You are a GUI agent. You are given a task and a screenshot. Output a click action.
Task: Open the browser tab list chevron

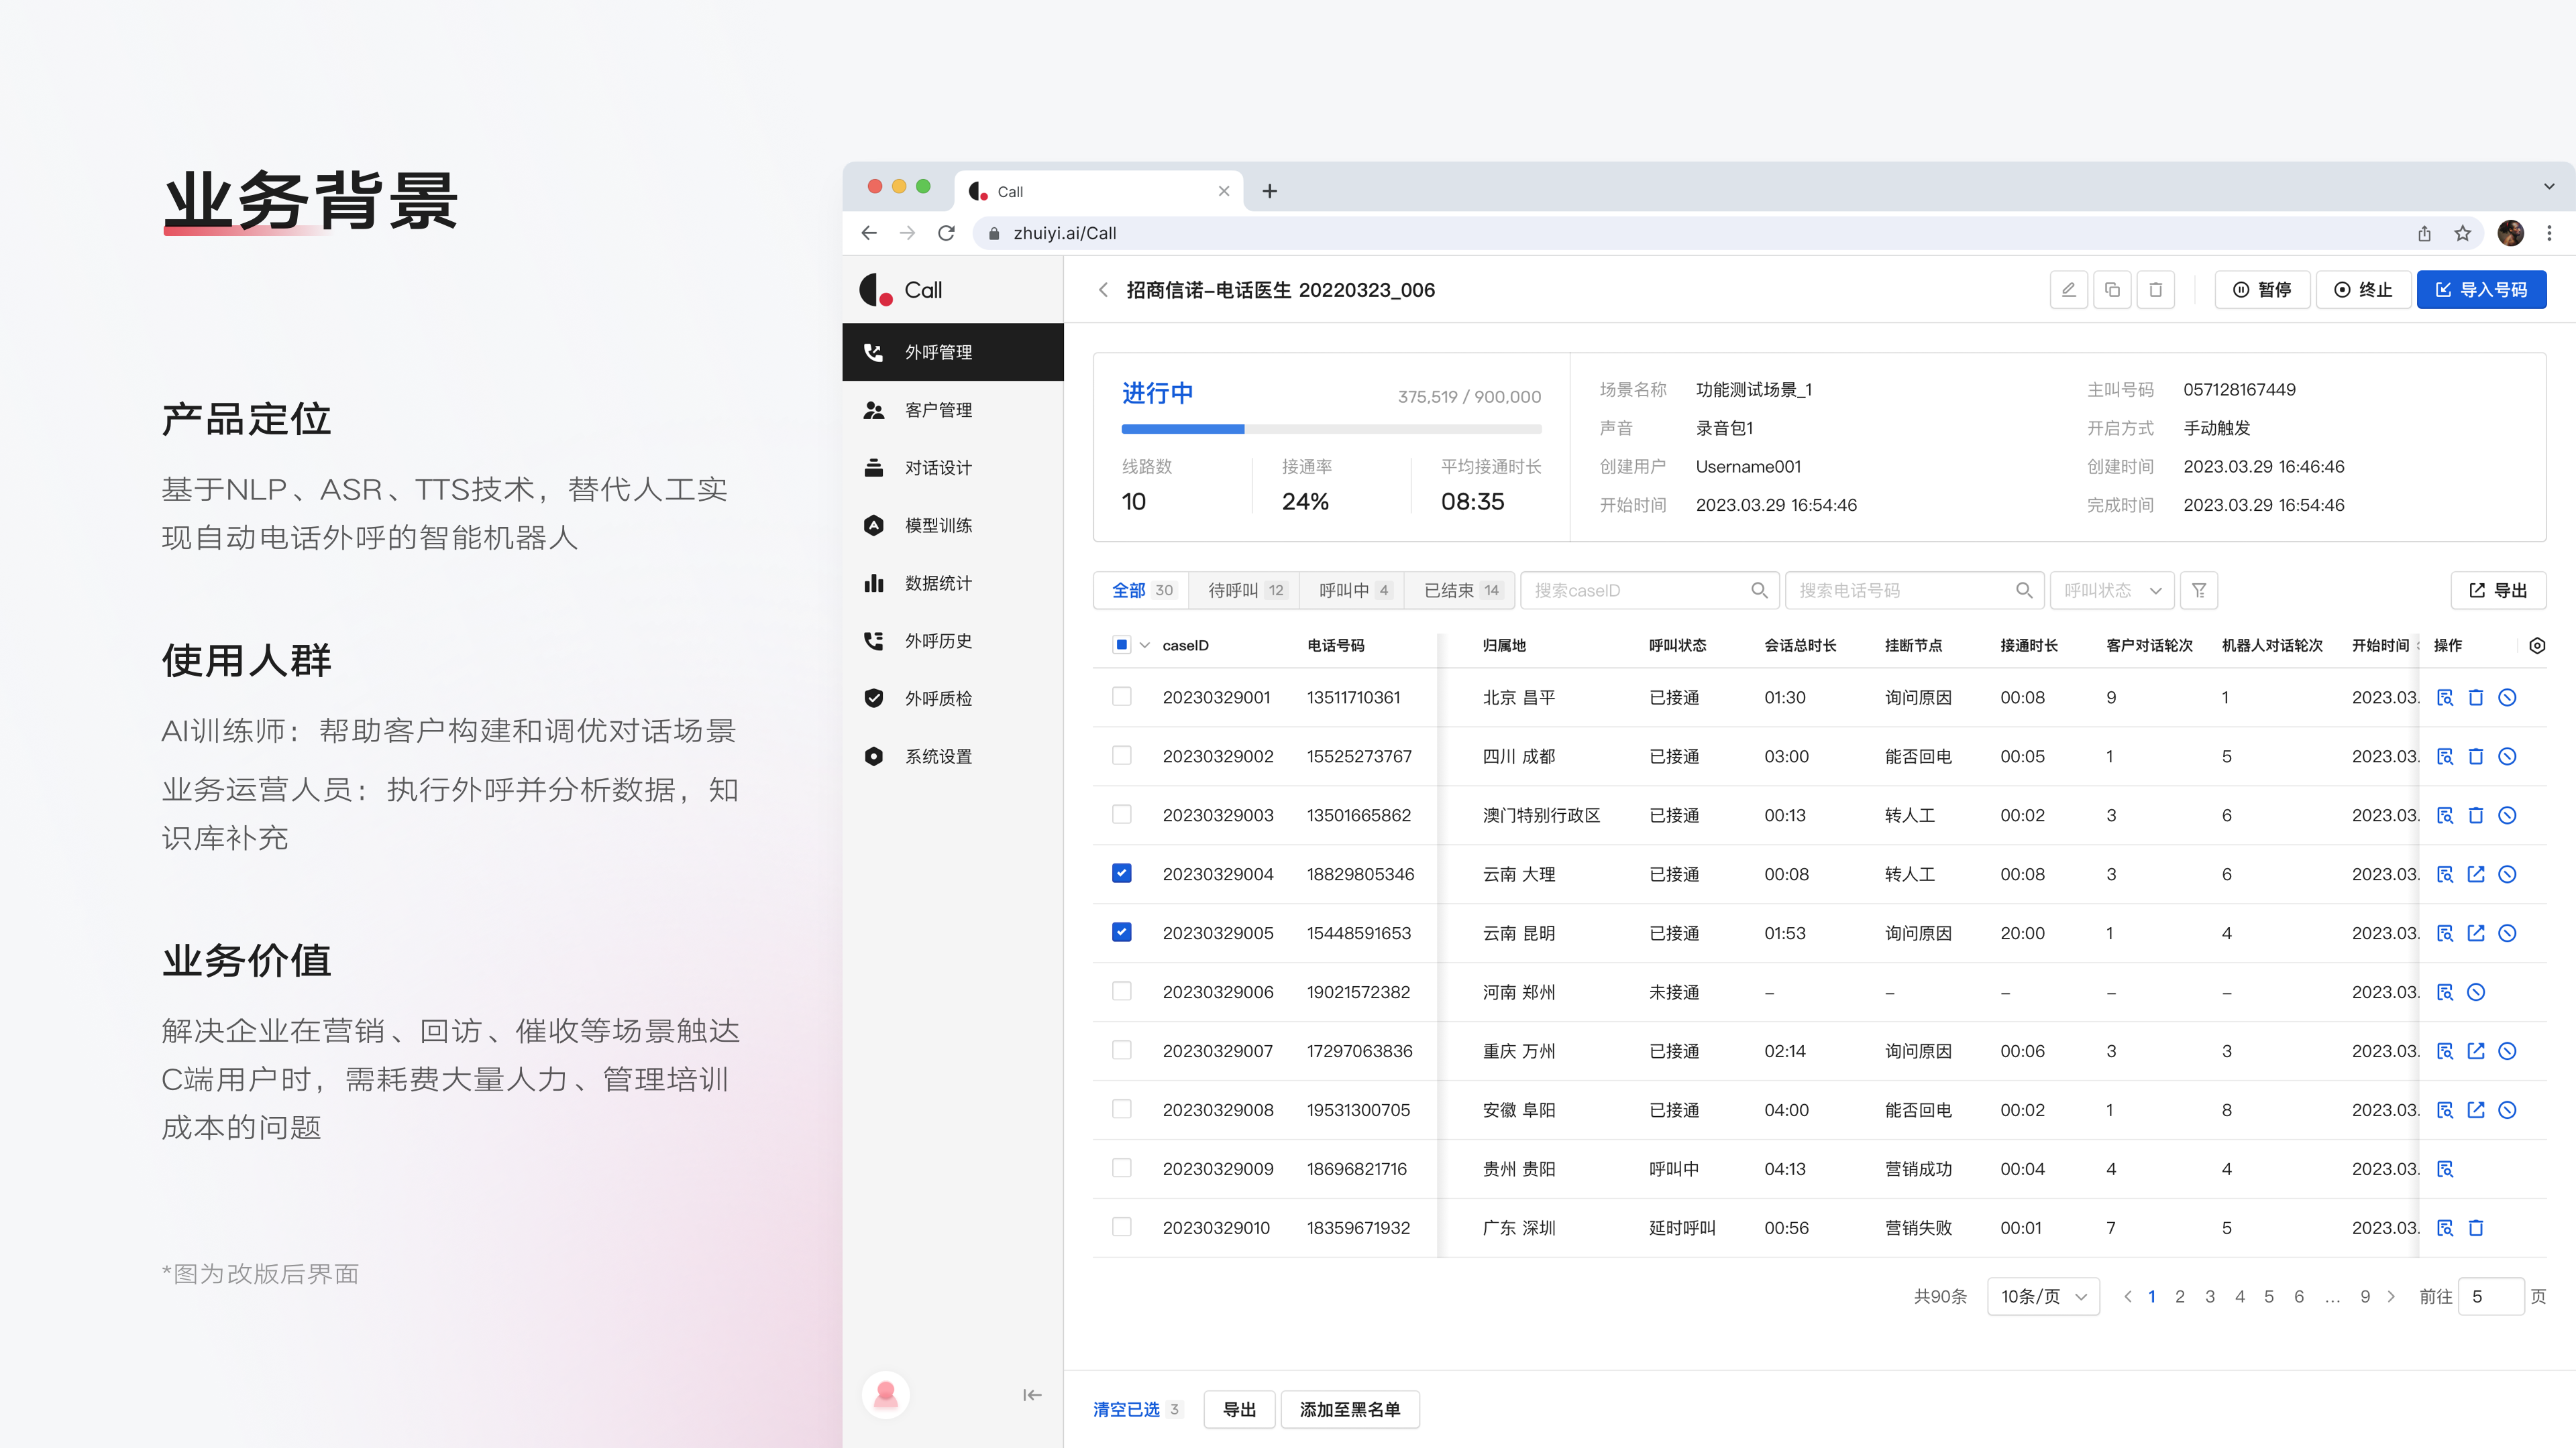[2549, 187]
